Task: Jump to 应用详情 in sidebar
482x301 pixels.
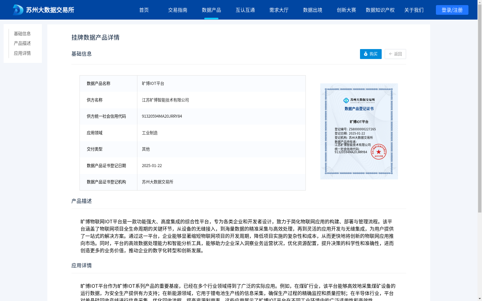Action: [22, 53]
